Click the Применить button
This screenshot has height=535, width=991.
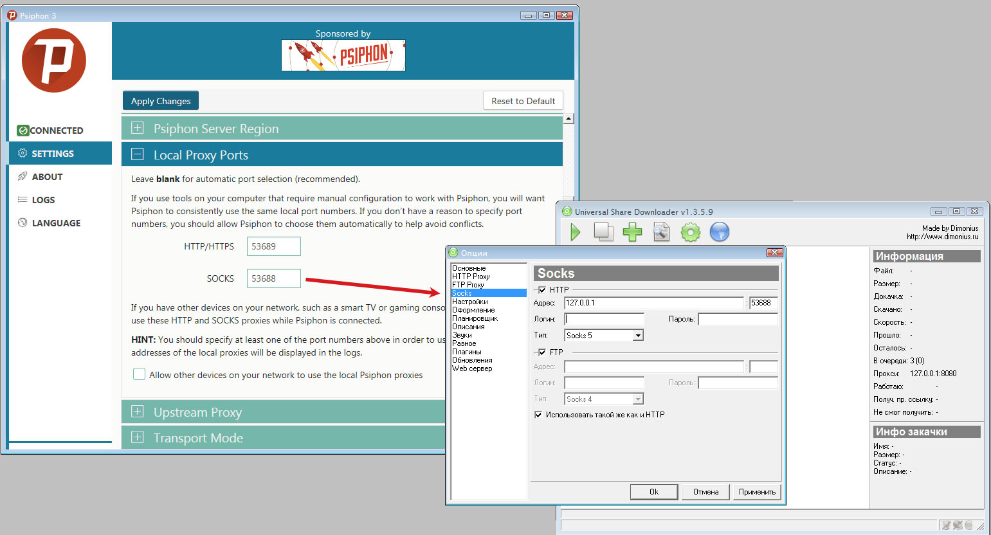(757, 492)
